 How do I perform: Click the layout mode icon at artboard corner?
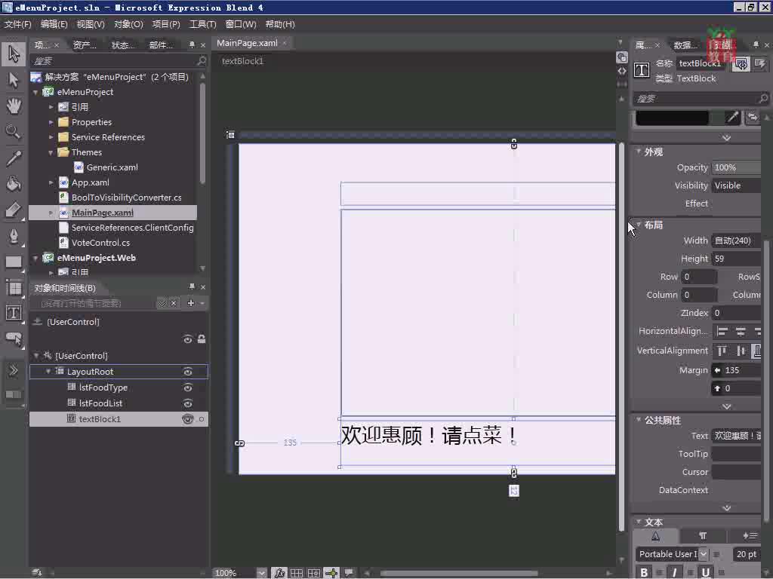click(230, 135)
